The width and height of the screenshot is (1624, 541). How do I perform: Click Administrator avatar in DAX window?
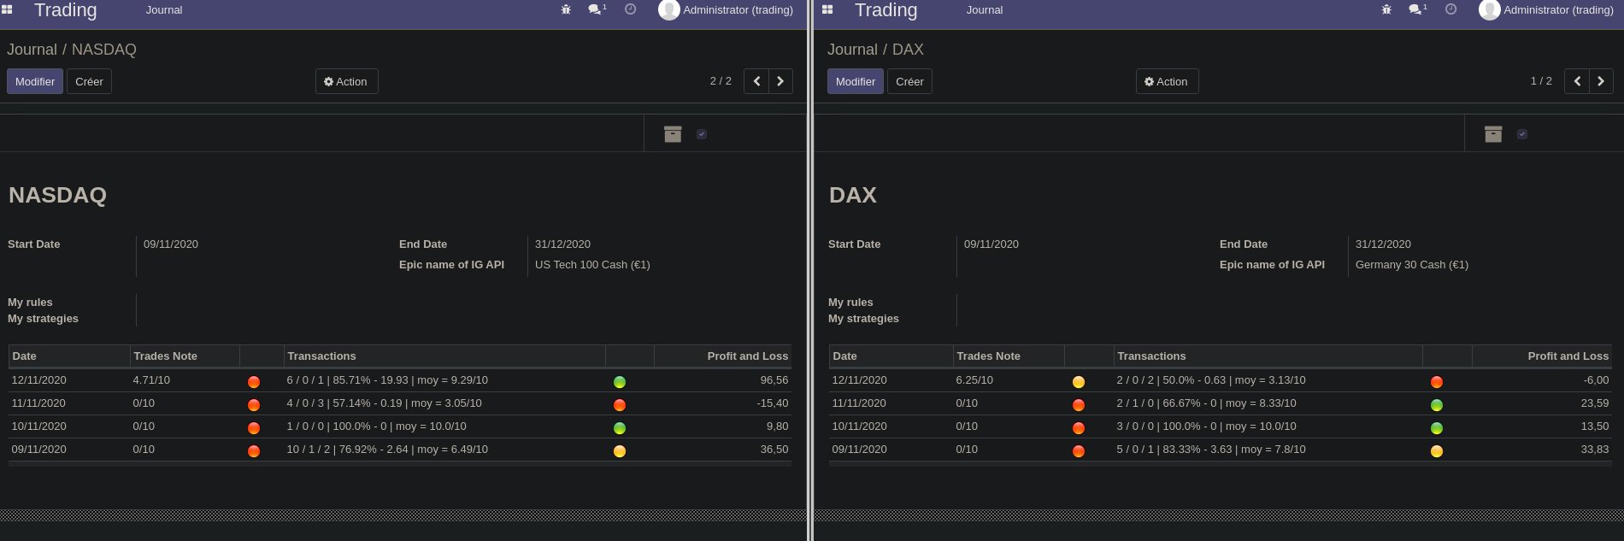[1490, 9]
